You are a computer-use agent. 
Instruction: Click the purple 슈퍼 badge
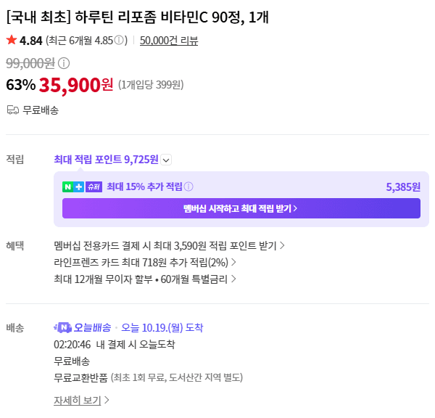94,187
